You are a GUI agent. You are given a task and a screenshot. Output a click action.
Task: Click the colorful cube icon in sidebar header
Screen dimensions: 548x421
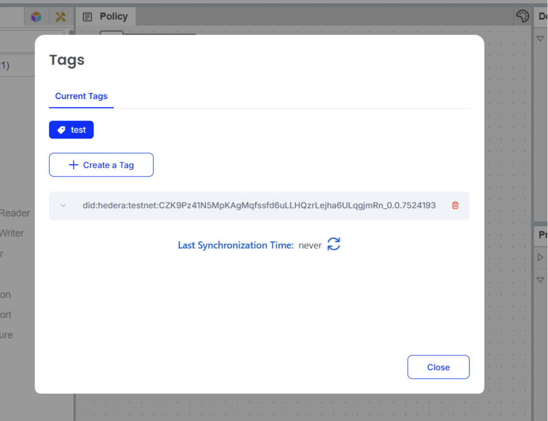(36, 17)
